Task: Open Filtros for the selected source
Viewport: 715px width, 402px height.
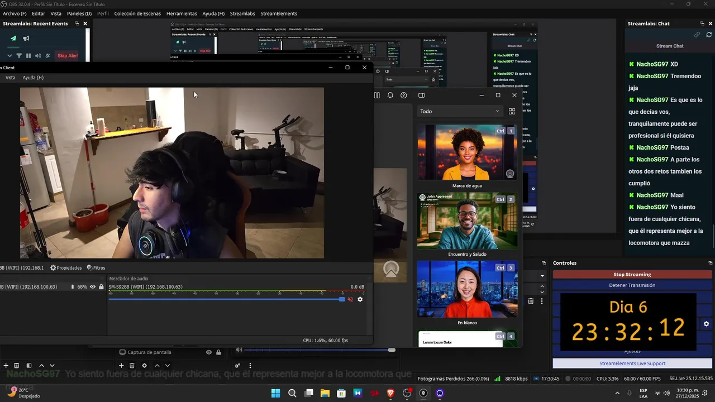Action: coord(96,268)
